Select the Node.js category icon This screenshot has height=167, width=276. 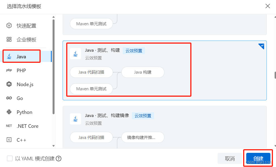point(9,84)
